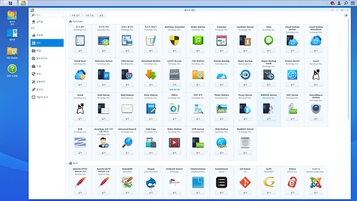Click the open button under File Station
The width and height of the screenshot is (357, 201).
click(198, 85)
